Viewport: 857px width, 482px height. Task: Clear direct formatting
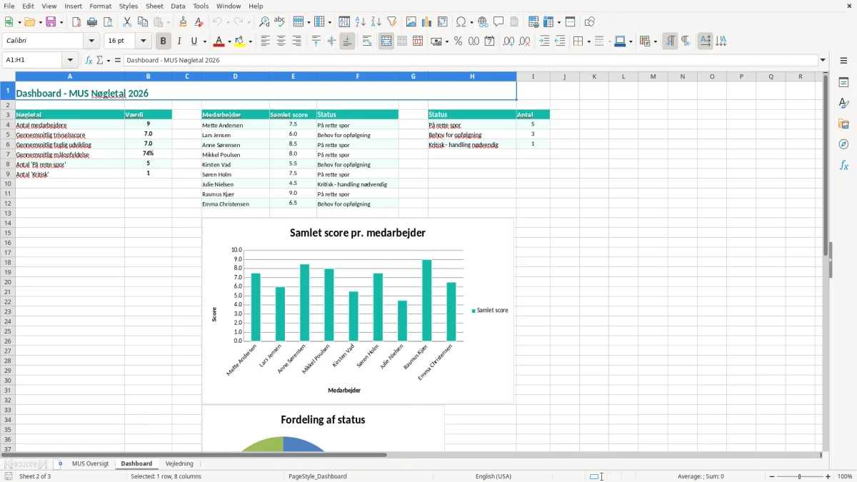[199, 22]
